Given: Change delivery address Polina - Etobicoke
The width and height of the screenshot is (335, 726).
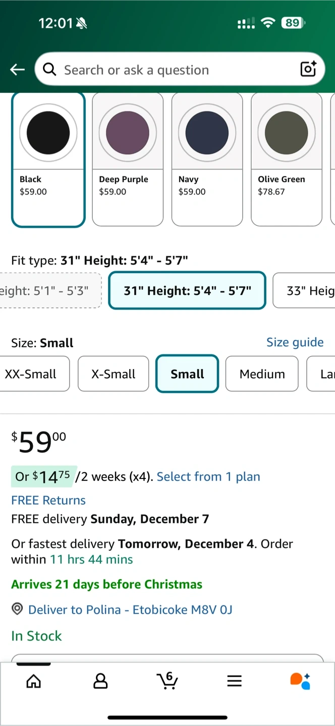Looking at the screenshot, I should (x=130, y=610).
